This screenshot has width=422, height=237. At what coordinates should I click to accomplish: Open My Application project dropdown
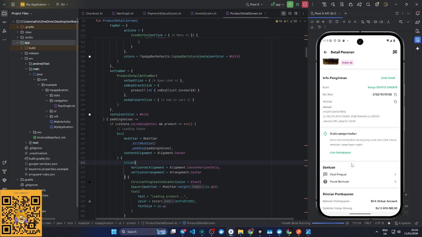pyautogui.click(x=35, y=5)
